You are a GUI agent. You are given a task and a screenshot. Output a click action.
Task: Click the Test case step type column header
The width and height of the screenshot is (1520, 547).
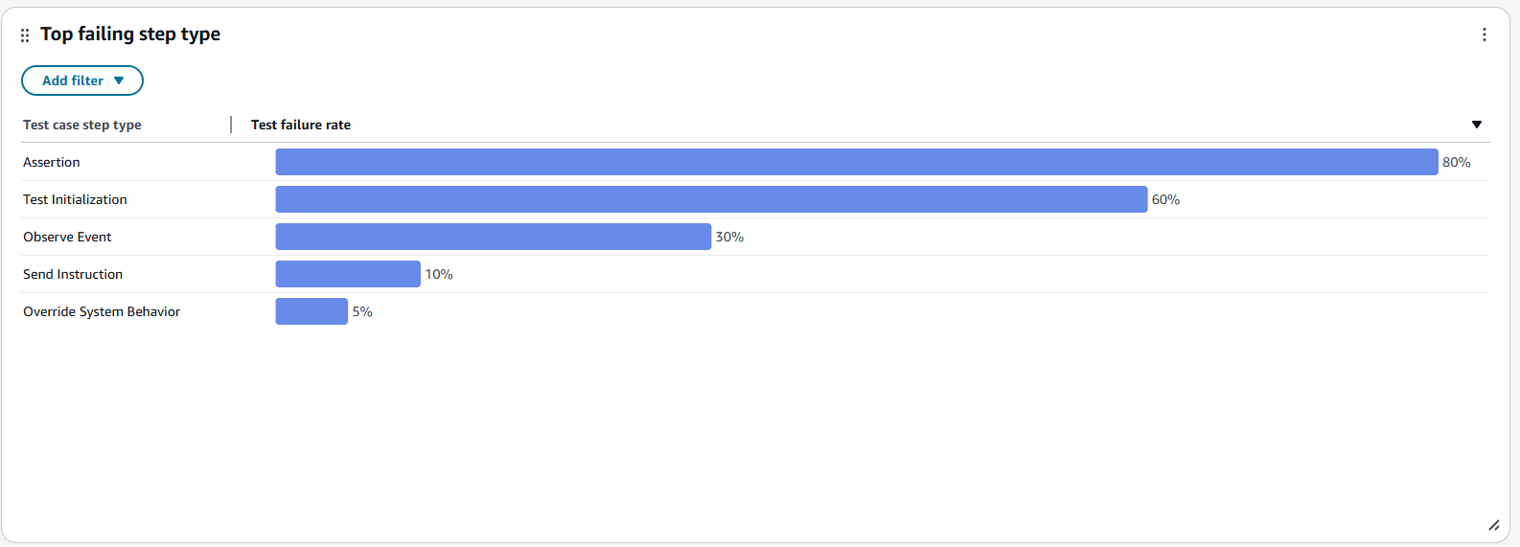click(82, 125)
